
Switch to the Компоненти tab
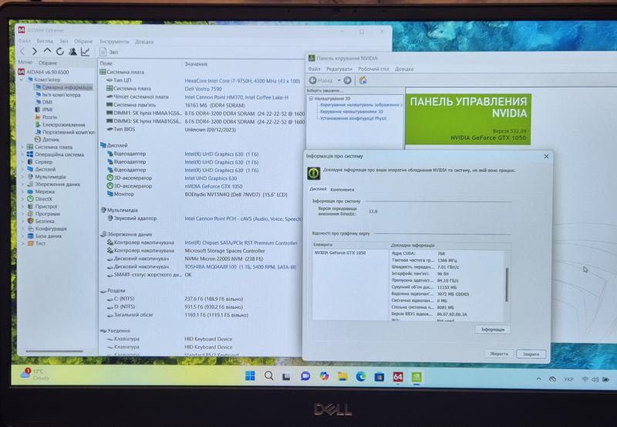tap(342, 189)
